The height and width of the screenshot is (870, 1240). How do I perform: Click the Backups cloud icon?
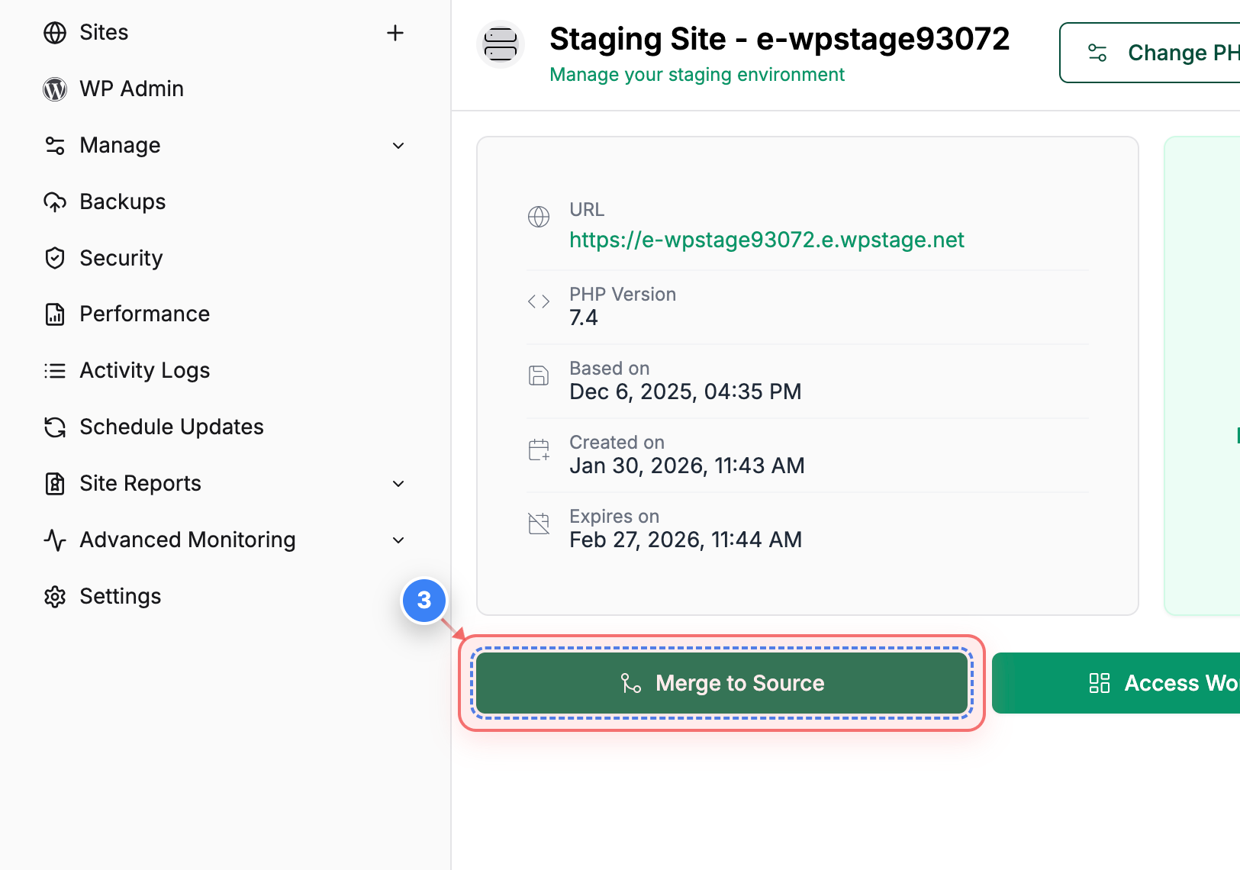54,201
